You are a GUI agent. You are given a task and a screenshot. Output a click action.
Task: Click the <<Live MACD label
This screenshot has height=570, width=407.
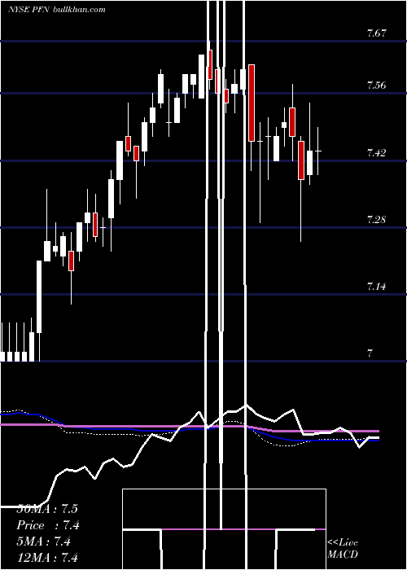(x=343, y=548)
